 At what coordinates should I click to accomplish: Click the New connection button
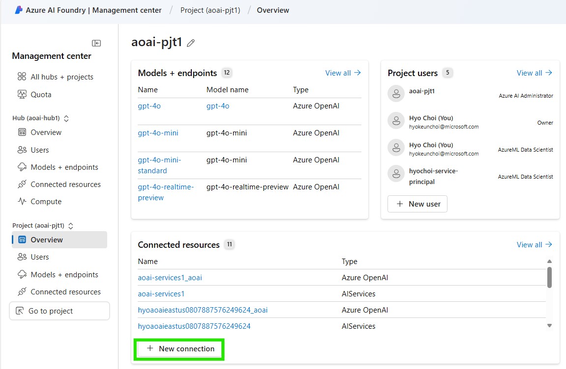tap(179, 348)
